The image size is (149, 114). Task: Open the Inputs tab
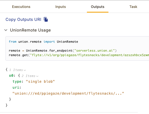(x=61, y=7)
